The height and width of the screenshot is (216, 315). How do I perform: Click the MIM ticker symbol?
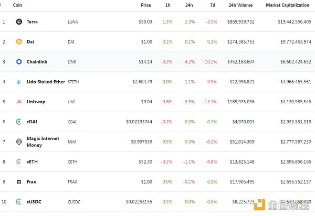[x=72, y=142]
